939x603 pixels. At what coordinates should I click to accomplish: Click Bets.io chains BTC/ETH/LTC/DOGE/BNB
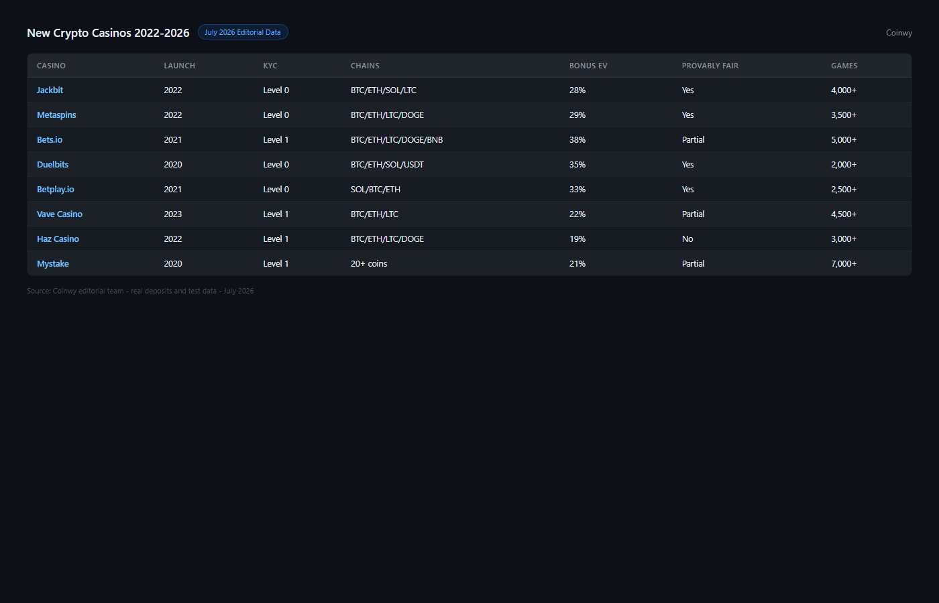click(x=397, y=140)
